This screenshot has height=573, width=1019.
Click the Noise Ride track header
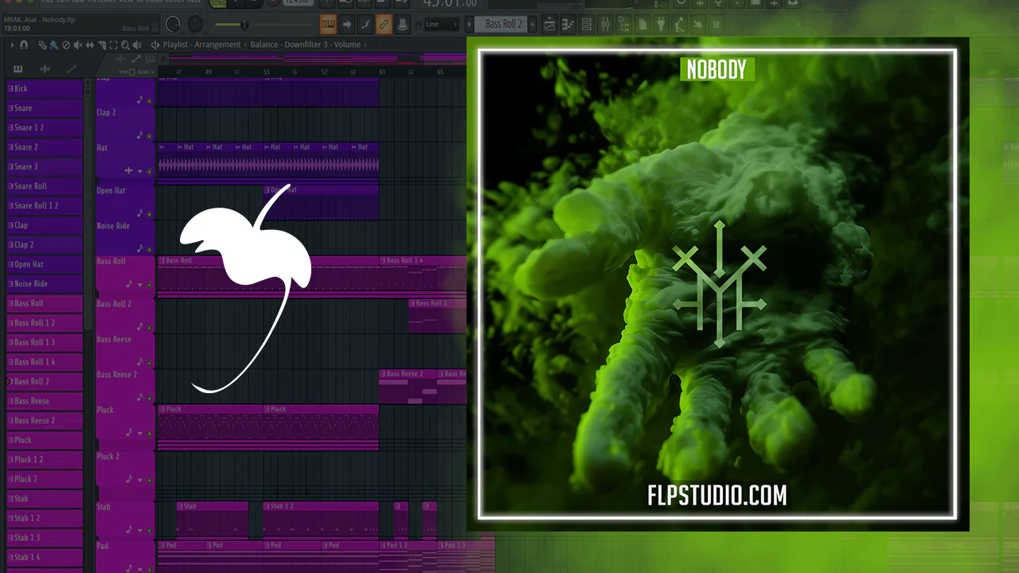125,238
